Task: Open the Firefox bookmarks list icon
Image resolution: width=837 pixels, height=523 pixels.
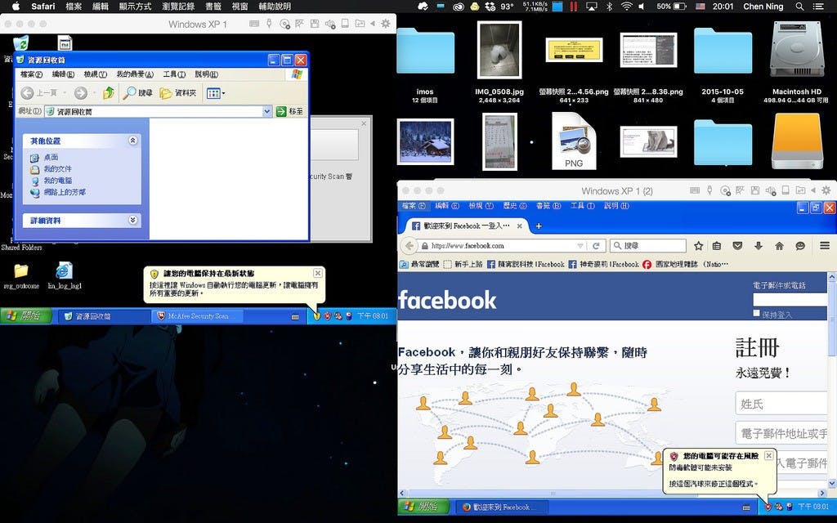Action: [x=717, y=245]
